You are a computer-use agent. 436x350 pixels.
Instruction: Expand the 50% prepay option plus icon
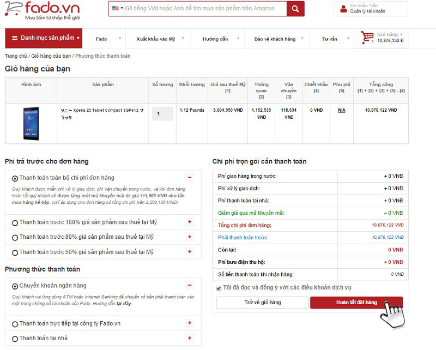point(190,251)
